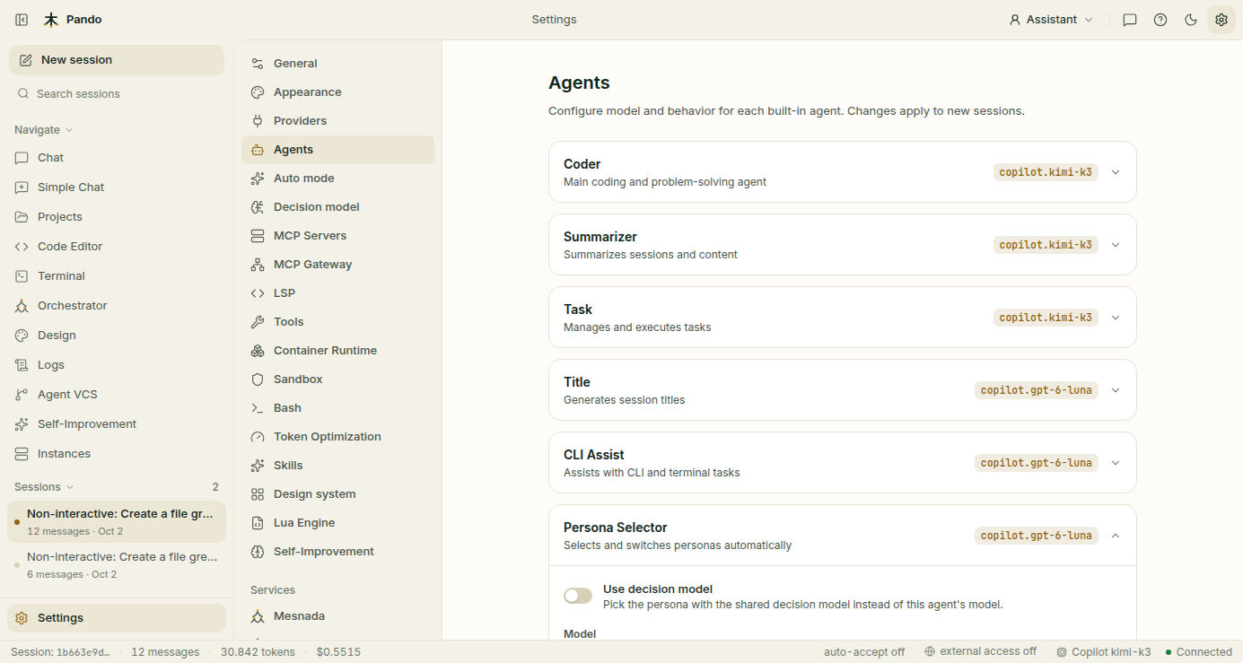The height and width of the screenshot is (663, 1243).
Task: Click the Decision model icon
Action: (258, 207)
